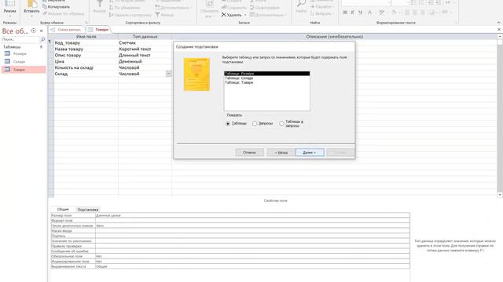Select Таблица: Товари in the wizard list
This screenshot has height=282, width=503.
tap(267, 82)
